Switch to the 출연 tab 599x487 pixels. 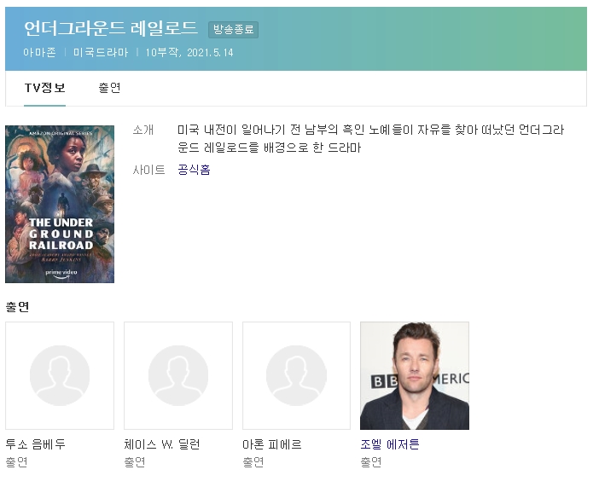[109, 88]
